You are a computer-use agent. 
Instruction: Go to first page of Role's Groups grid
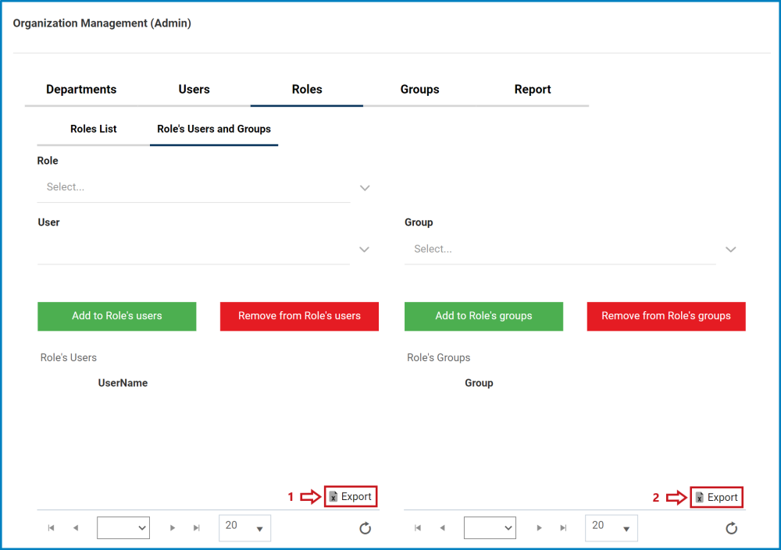417,527
